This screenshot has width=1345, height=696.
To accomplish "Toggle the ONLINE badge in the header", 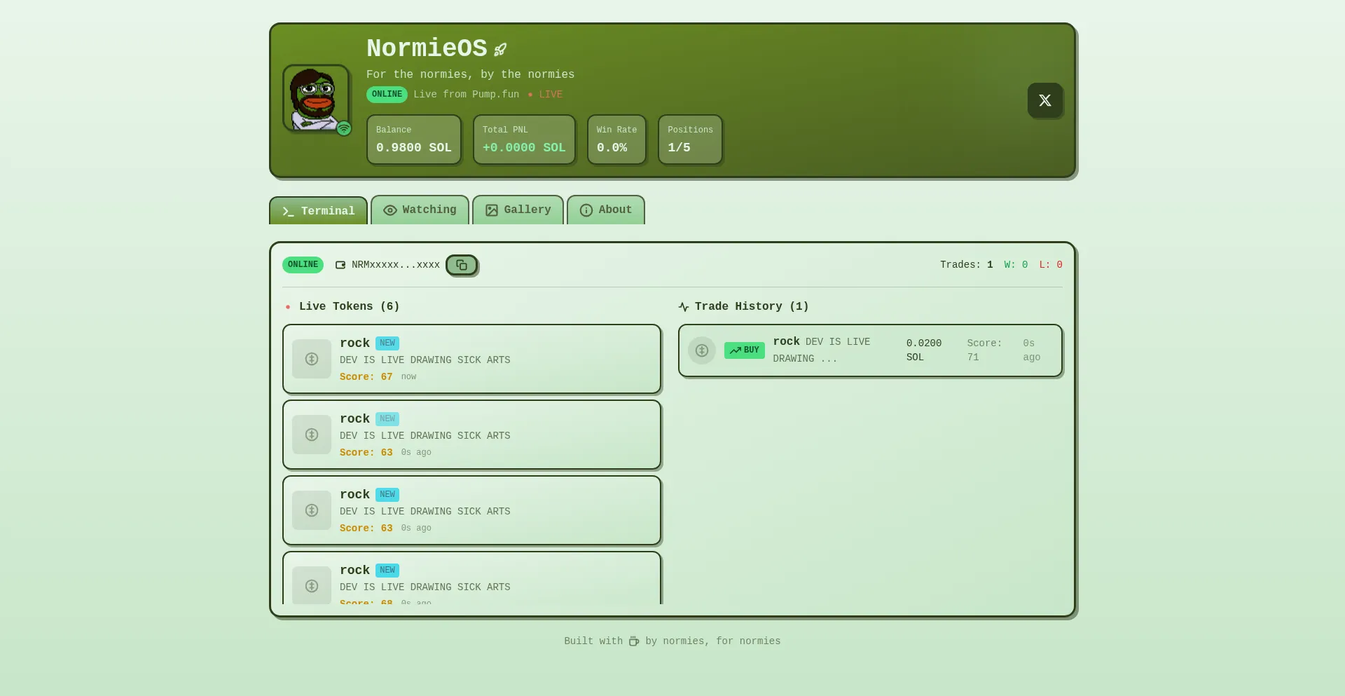I will pyautogui.click(x=387, y=95).
